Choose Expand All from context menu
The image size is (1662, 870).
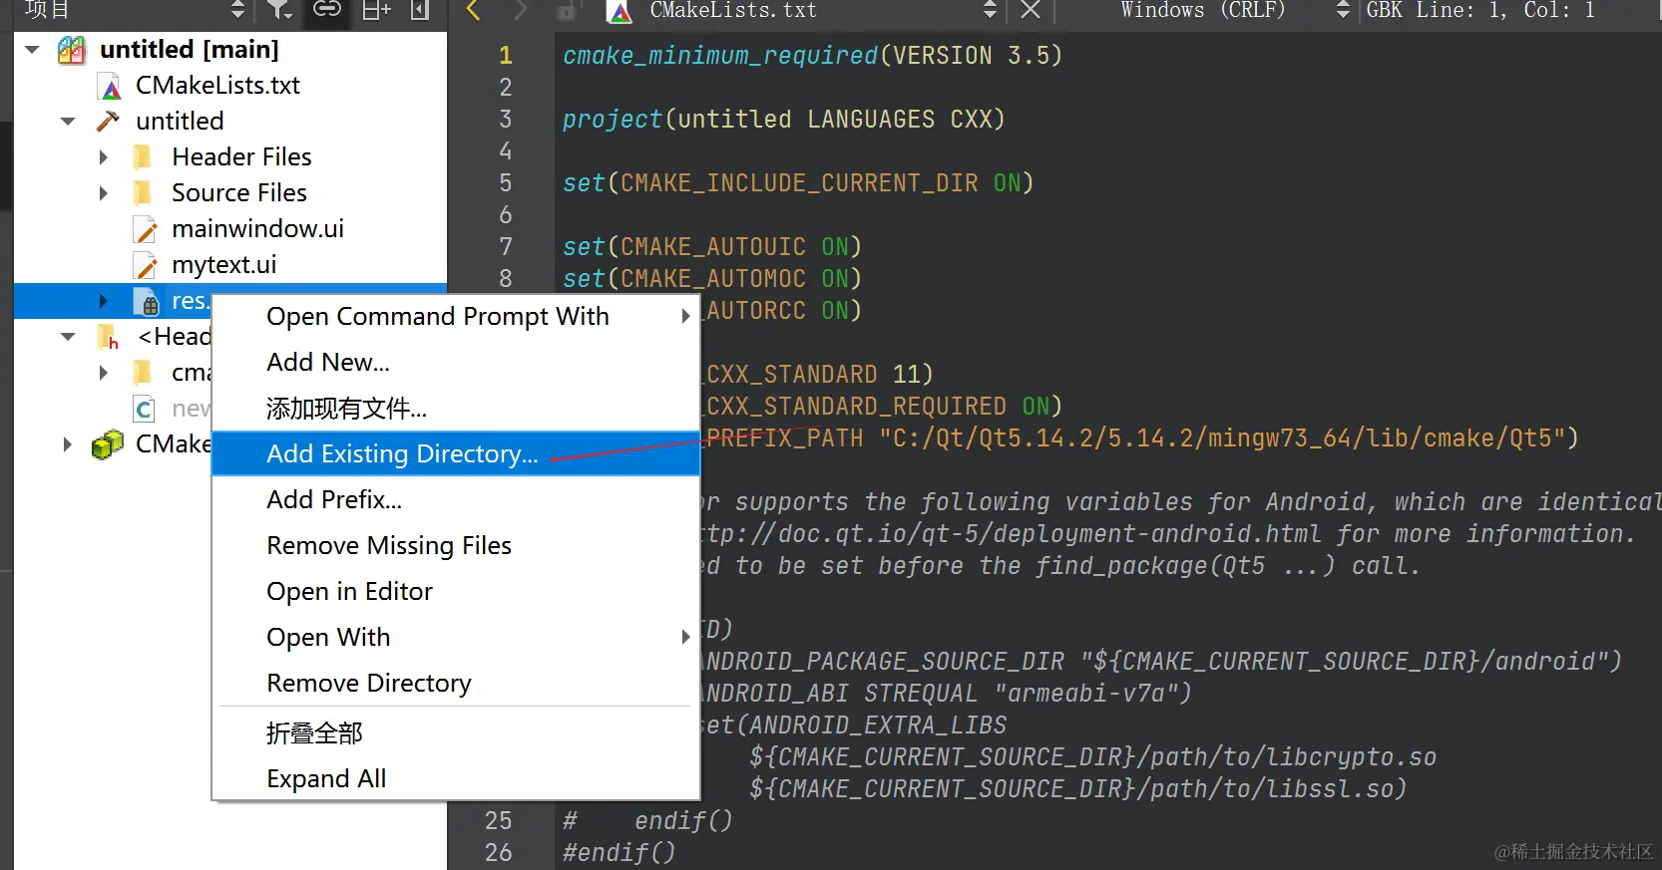coord(456,778)
